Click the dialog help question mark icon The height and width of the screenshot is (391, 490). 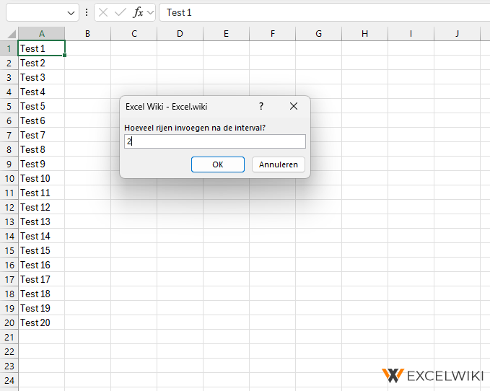[x=261, y=106]
